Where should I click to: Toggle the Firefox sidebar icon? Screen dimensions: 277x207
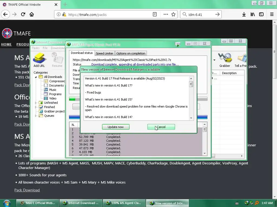coord(261,15)
